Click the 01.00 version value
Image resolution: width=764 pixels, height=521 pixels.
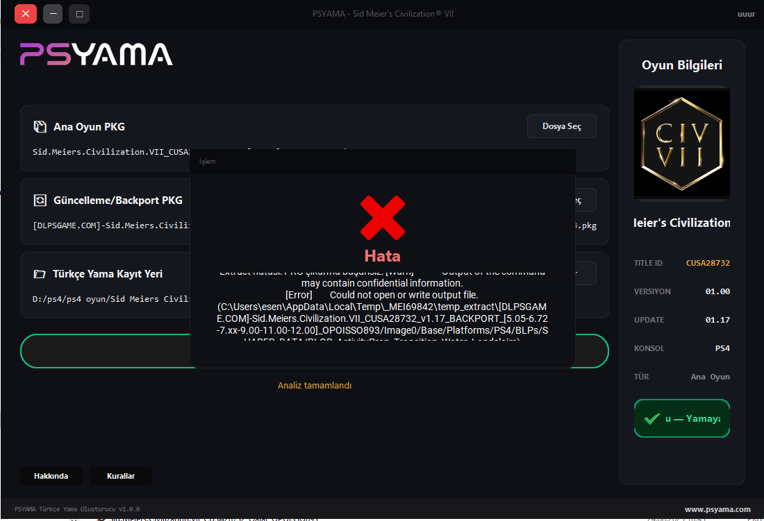point(717,291)
